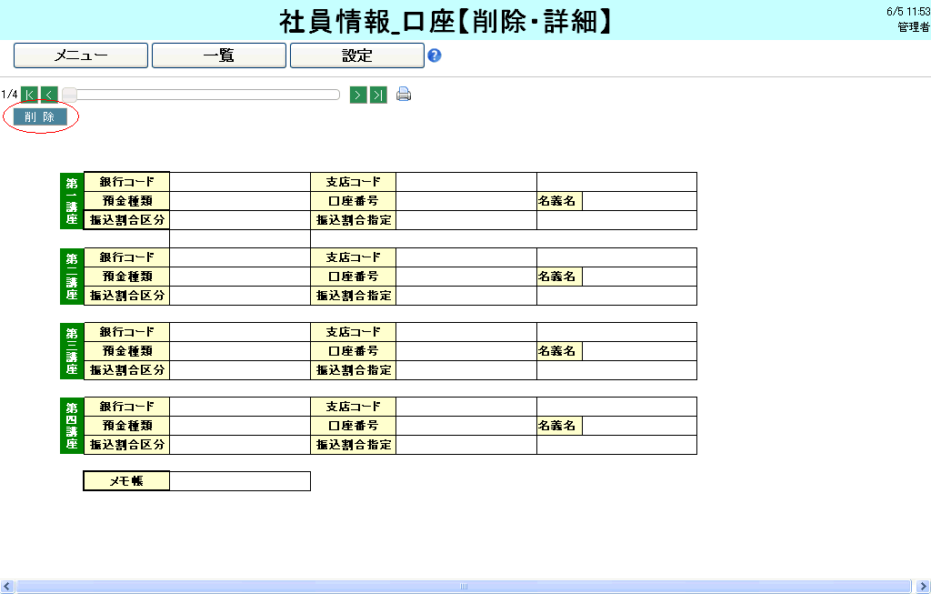Click the printer icon
This screenshot has height=594, width=931.
tap(404, 95)
